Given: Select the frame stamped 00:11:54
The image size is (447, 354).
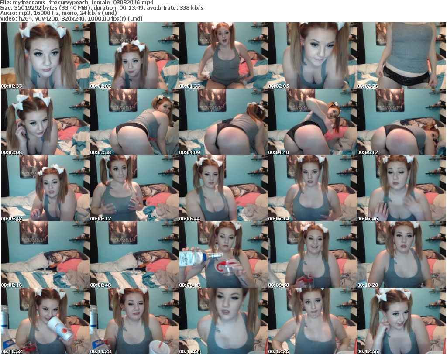Looking at the screenshot, I should [x=223, y=320].
